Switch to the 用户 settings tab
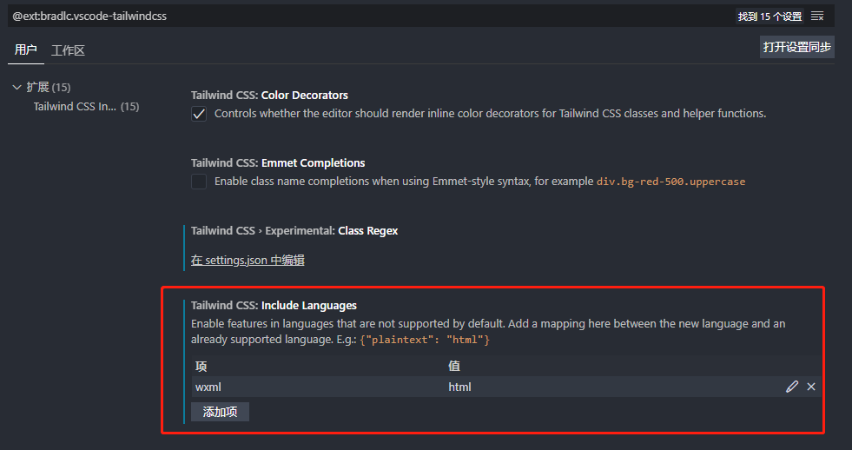This screenshot has height=450, width=852. 26,50
